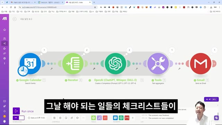222x125 pixels.
Task: Click the Gmail favorite icon
Action: (x=127, y=118)
